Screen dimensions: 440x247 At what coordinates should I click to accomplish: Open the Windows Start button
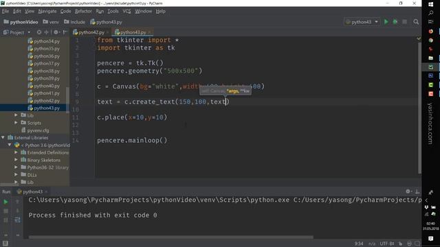pos(431,4)
